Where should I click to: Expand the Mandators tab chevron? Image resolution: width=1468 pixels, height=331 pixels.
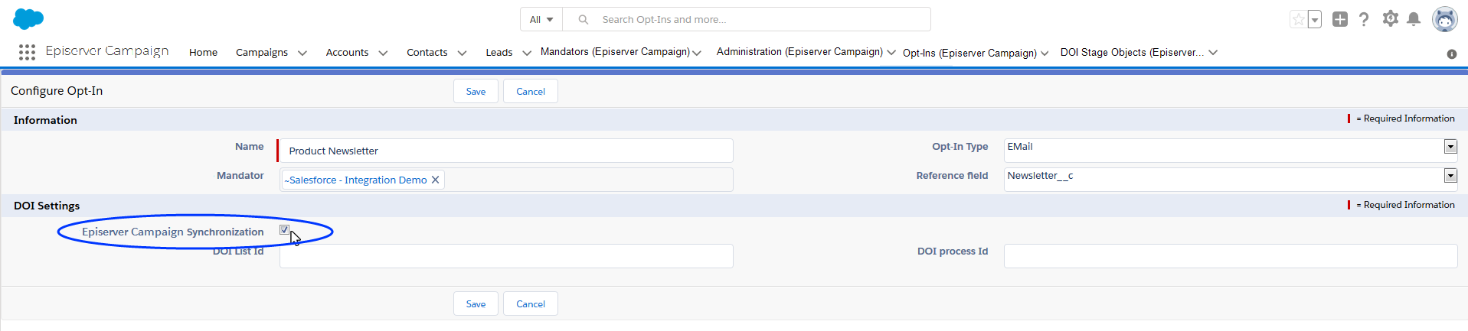click(697, 53)
